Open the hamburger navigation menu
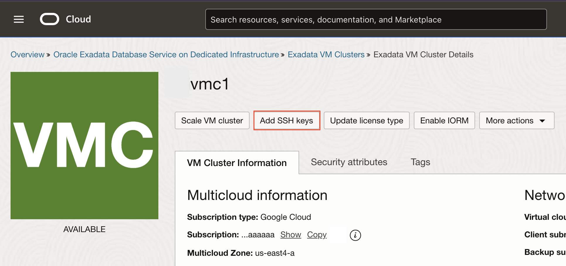Screen dimensions: 566x266 tap(19, 19)
